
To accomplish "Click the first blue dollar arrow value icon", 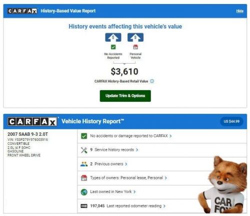I will tap(113, 38).
